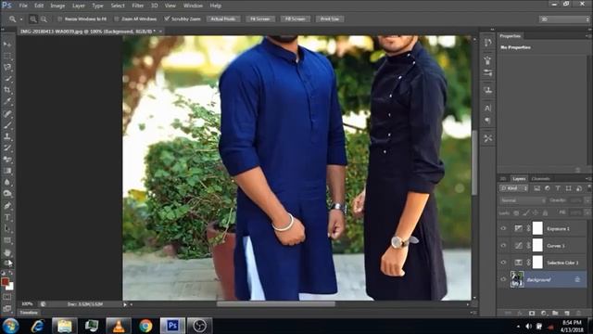
Task: Switch to the Channels tab
Action: (540, 179)
